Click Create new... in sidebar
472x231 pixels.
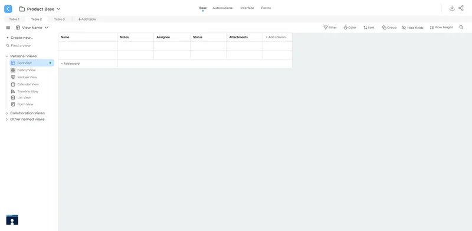[19, 38]
